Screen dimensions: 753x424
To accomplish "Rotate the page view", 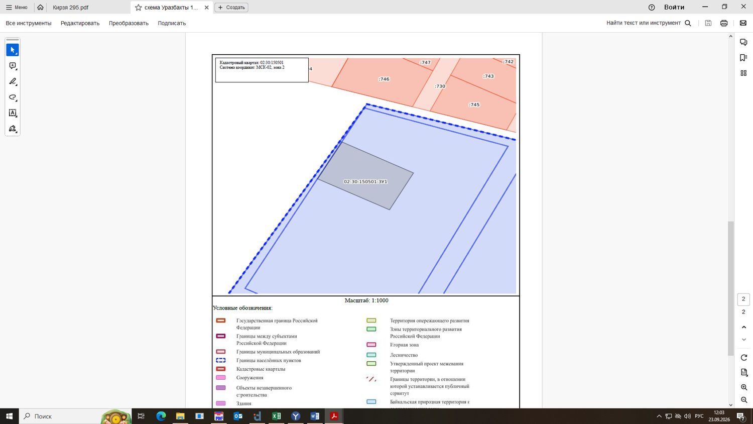I will coord(744,358).
